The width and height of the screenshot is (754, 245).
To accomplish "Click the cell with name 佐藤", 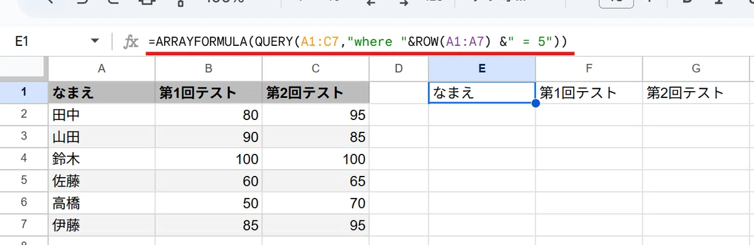I will point(102,180).
